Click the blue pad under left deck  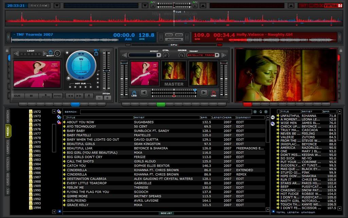(x=75, y=104)
